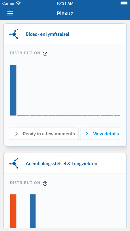Click the Wi-Fi status icon
Image resolution: width=130 pixels, height=231 pixels.
pos(18,4)
